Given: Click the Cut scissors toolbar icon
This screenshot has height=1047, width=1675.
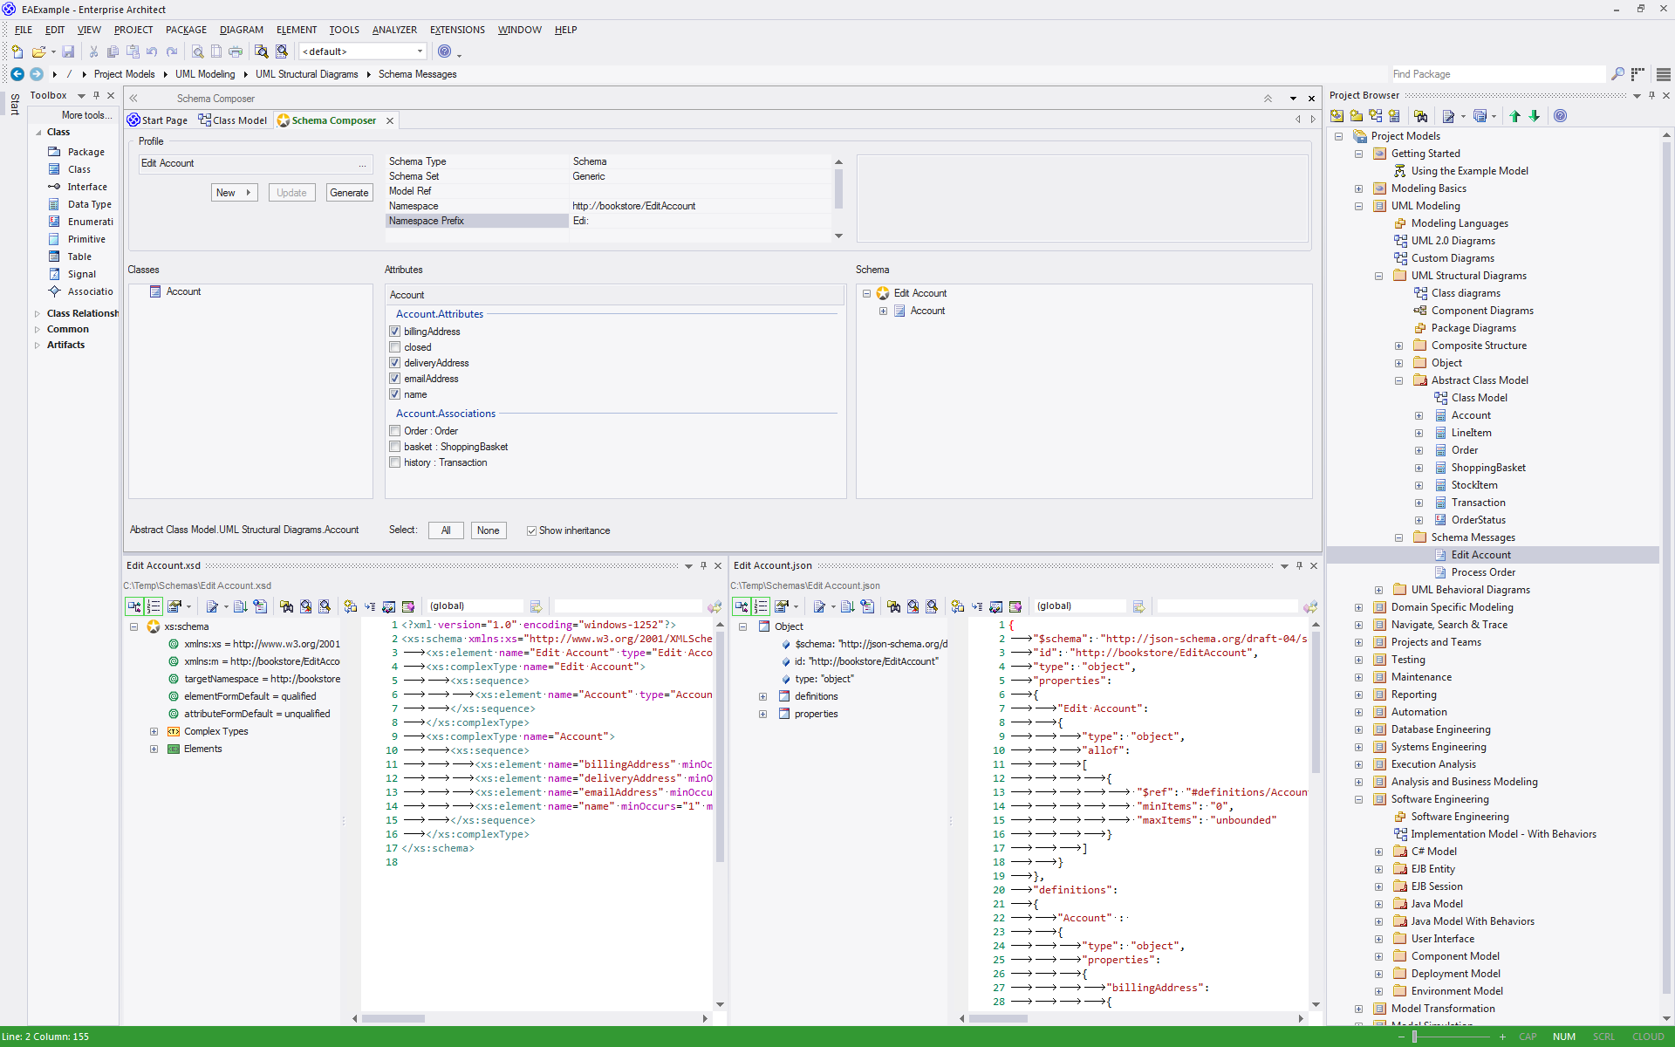Looking at the screenshot, I should 93,52.
